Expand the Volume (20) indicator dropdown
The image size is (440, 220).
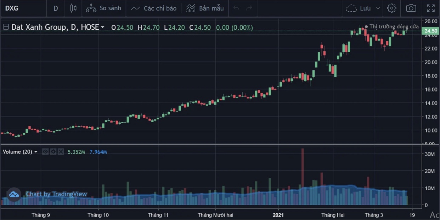(x=36, y=152)
